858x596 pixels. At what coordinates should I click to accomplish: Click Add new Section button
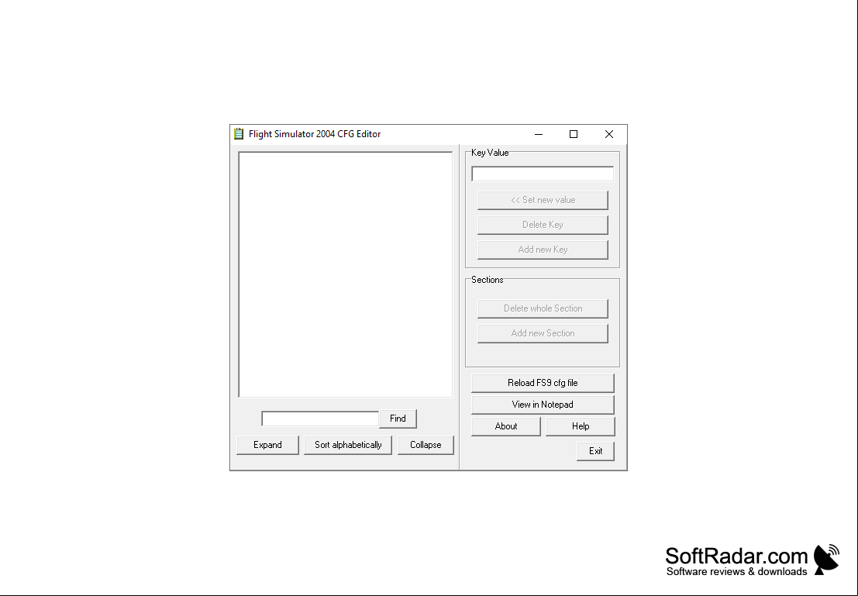pos(543,333)
